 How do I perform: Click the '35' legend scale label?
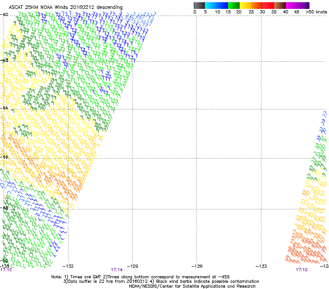274,12
